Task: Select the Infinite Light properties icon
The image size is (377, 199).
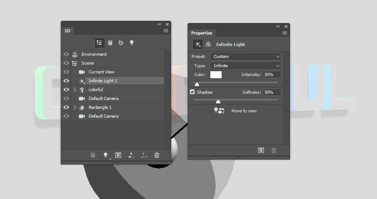Action: click(x=197, y=44)
